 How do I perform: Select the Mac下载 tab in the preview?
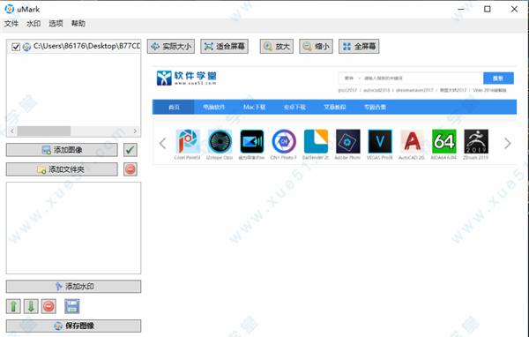point(255,107)
